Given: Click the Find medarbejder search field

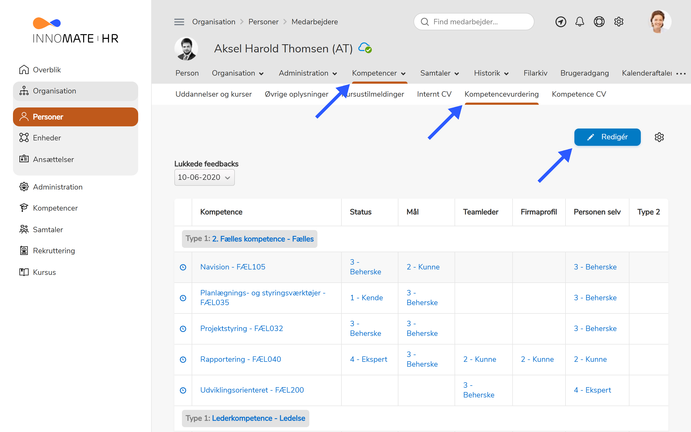Looking at the screenshot, I should pyautogui.click(x=474, y=22).
